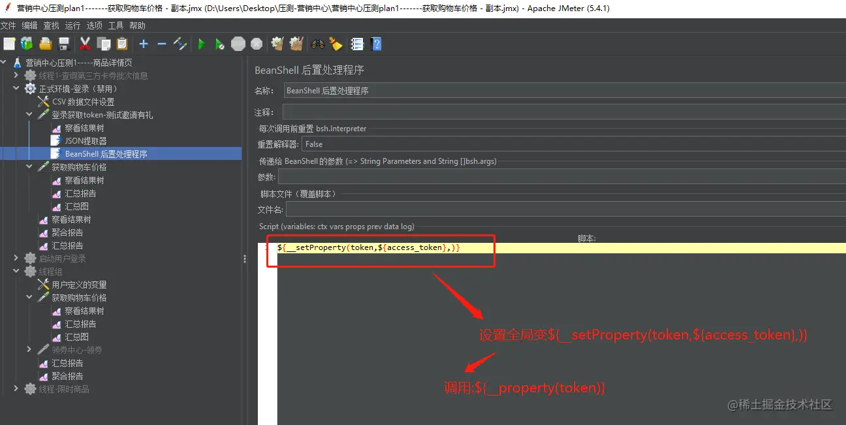Save the test plan using the save icon
The width and height of the screenshot is (846, 425).
click(63, 44)
